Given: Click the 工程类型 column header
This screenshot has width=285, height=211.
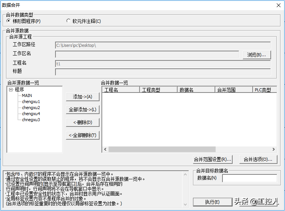Looking at the screenshot, I should [x=158, y=90].
